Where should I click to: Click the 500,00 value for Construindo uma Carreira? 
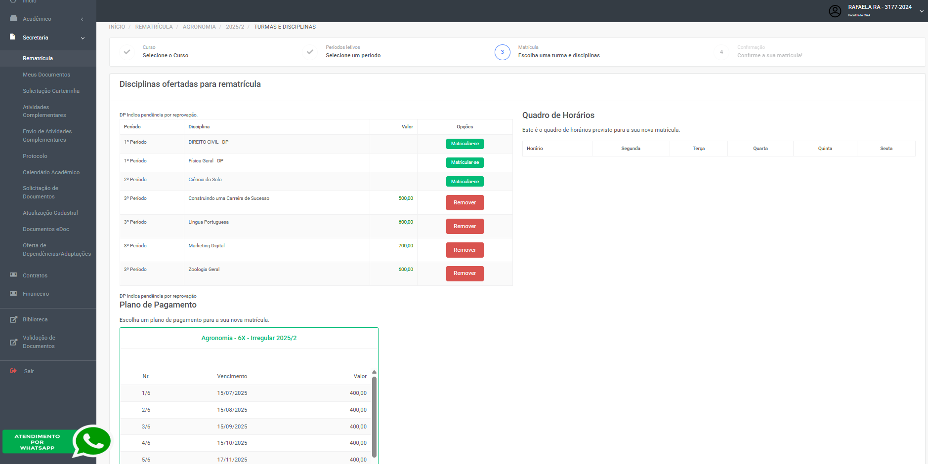(406, 198)
